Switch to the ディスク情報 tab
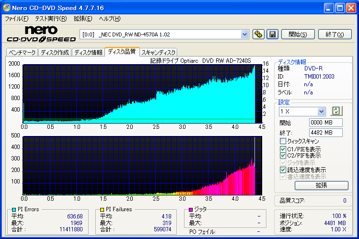The height and width of the screenshot is (239, 359). tap(88, 53)
